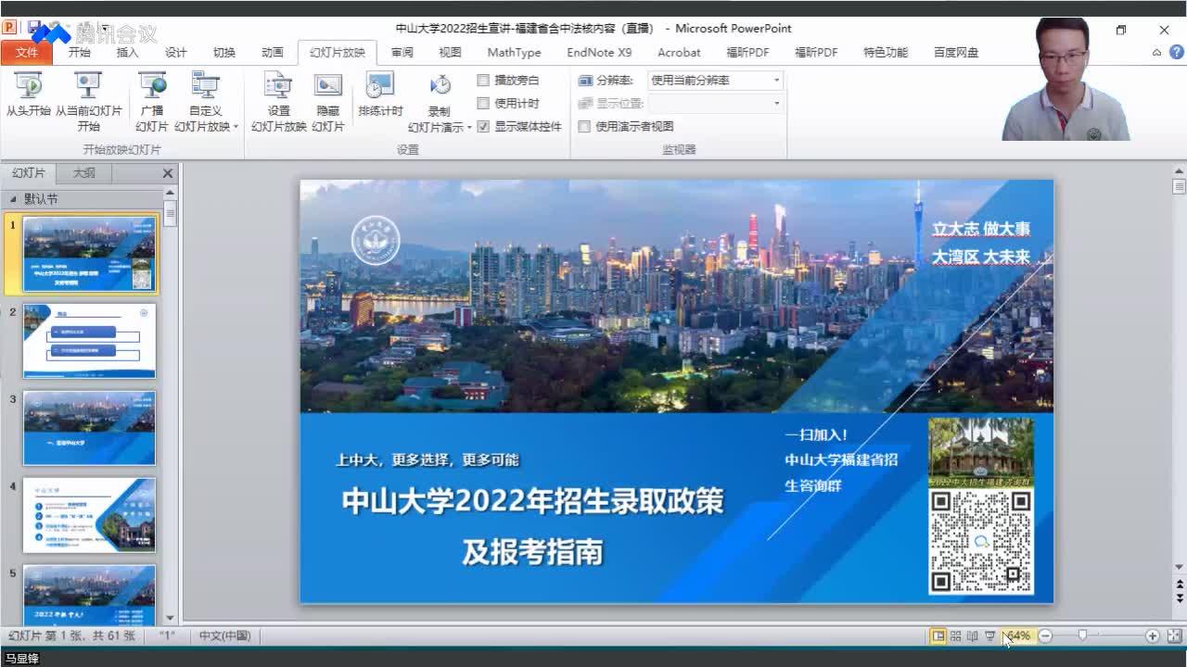Click the slide title 中山大学2022年招生录取政策
The width and height of the screenshot is (1187, 667).
tap(532, 501)
